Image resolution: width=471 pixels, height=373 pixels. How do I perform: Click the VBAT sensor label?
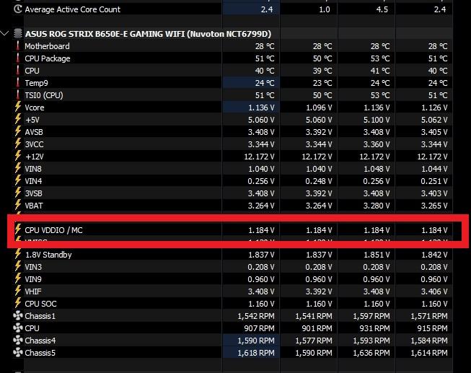(35, 206)
